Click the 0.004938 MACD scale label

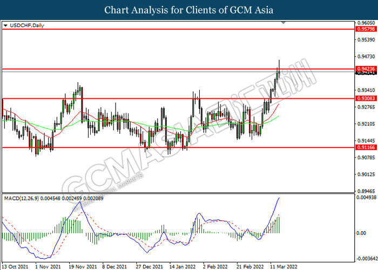(367, 198)
